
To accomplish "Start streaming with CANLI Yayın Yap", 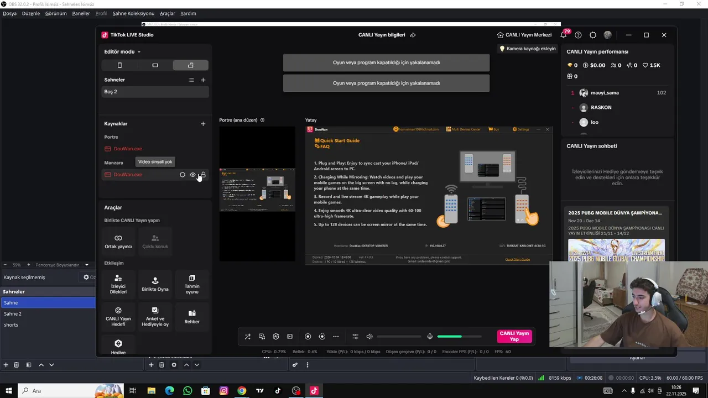I will (514, 337).
